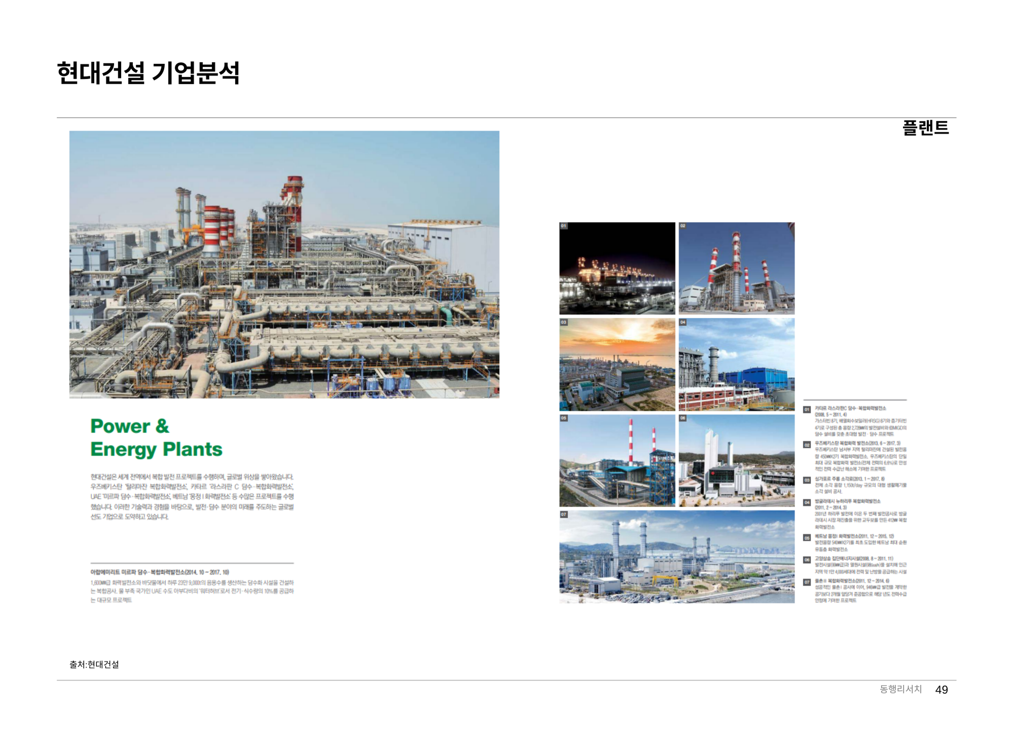Click the 플랜트 section label

tap(925, 128)
